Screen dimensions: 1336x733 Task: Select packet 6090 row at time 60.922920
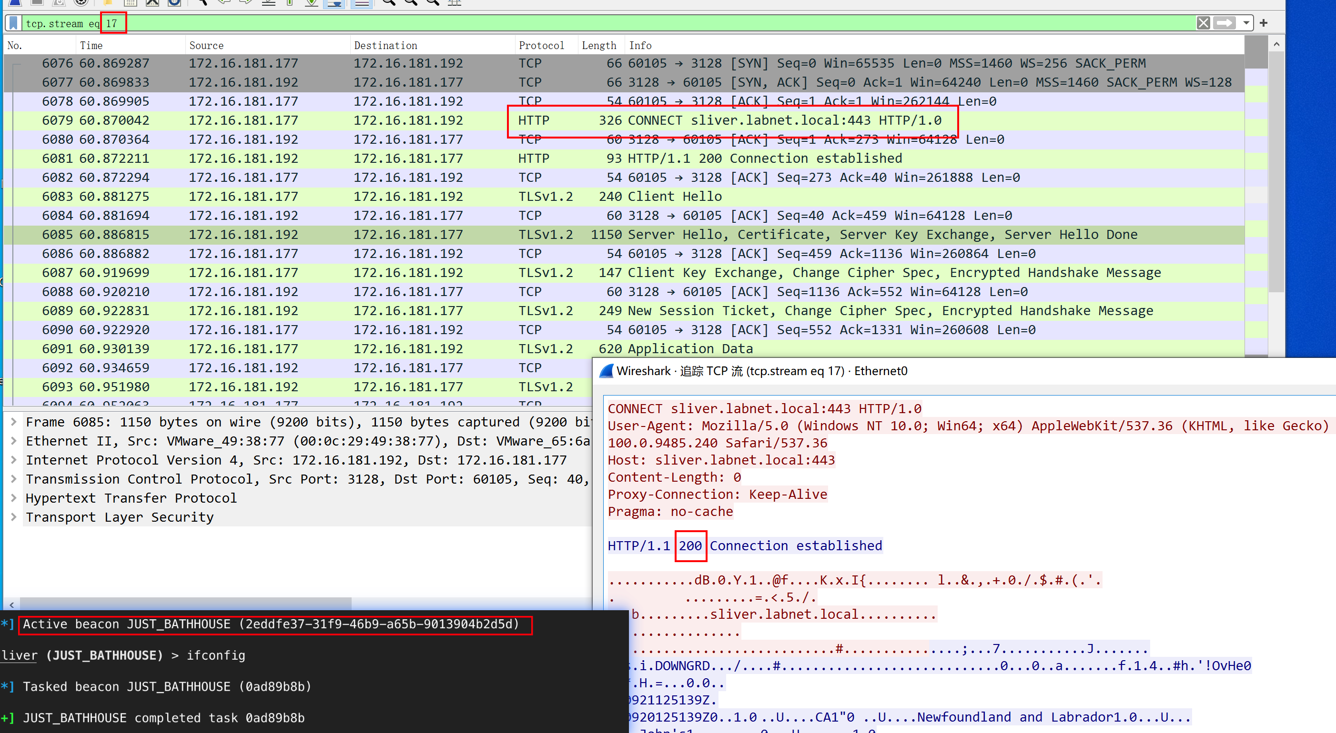coord(624,330)
